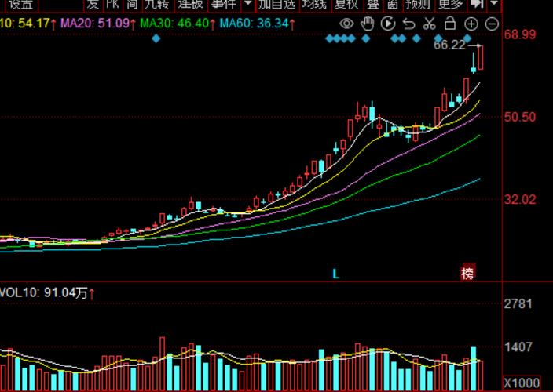This screenshot has height=392, width=553.
Task: Click the 叠 overlay button
Action: 373,5
